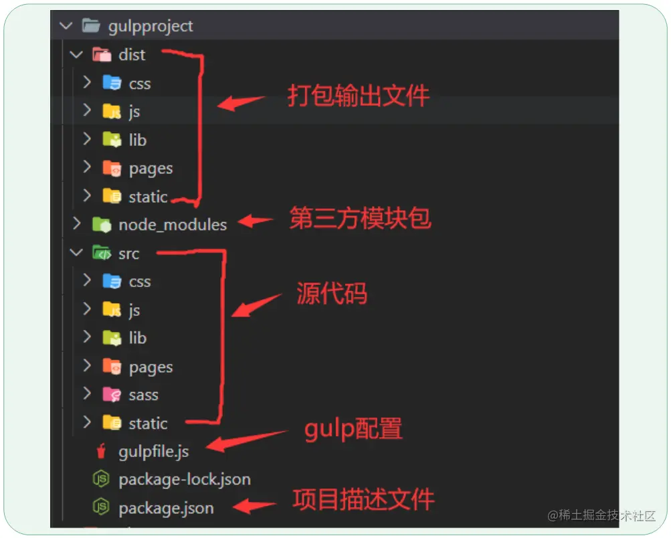Click the node_modules green folder icon
The image size is (671, 538).
click(x=102, y=224)
